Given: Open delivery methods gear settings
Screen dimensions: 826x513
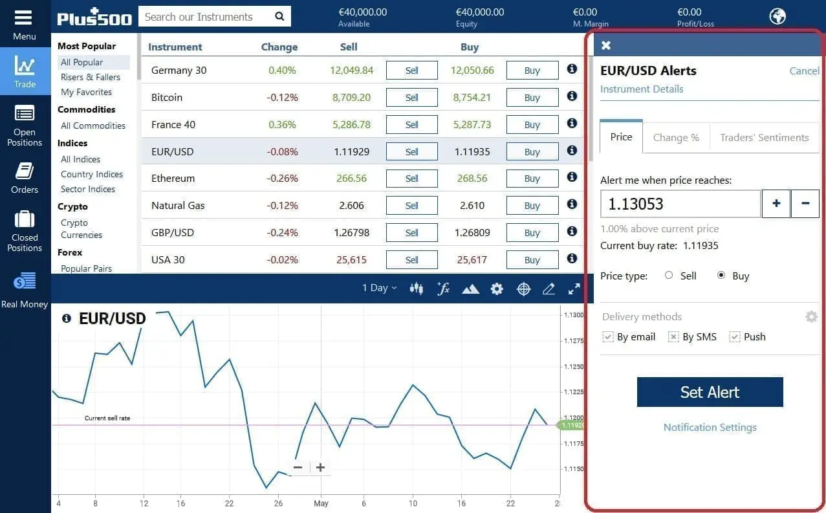Looking at the screenshot, I should (x=811, y=316).
